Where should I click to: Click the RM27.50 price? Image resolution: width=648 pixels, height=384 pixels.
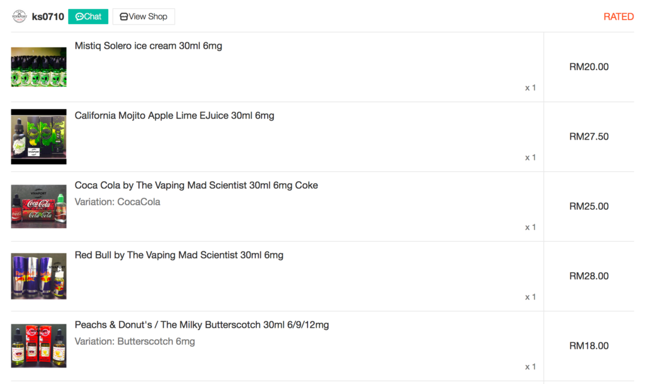[589, 136]
